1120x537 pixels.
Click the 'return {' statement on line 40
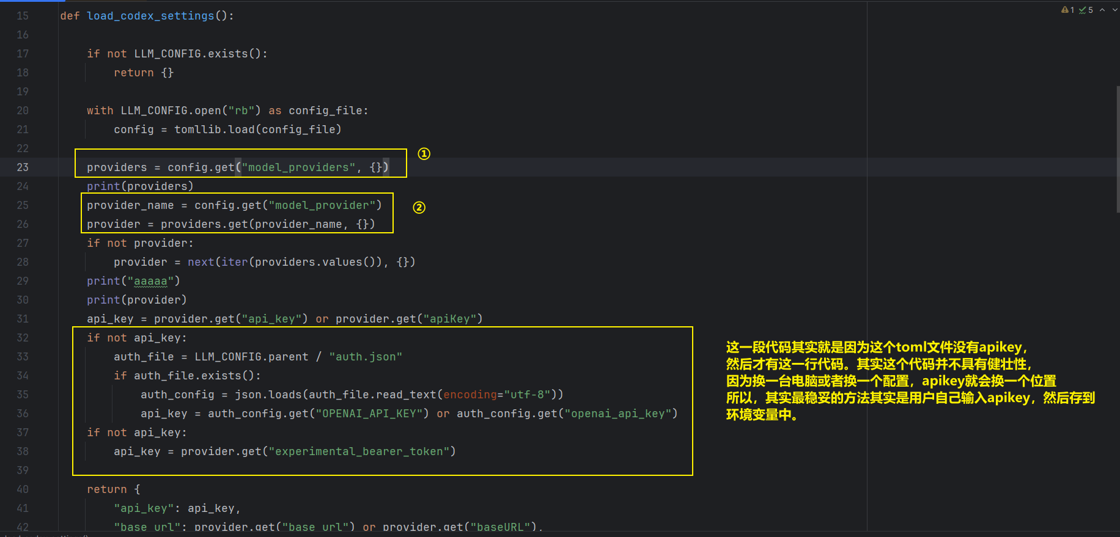(114, 489)
